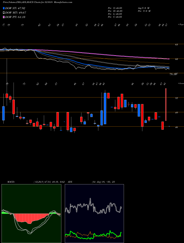The image size is (184, 243).
Task: Select the 'DOW PT: 61.13' legend text
Action: (15, 17)
